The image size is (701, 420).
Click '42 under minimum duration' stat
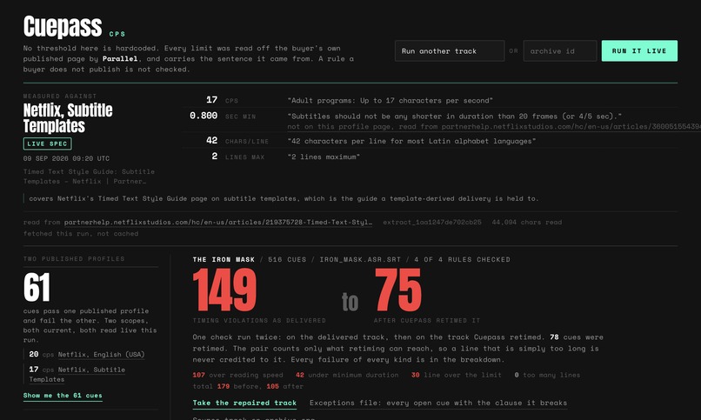click(347, 375)
